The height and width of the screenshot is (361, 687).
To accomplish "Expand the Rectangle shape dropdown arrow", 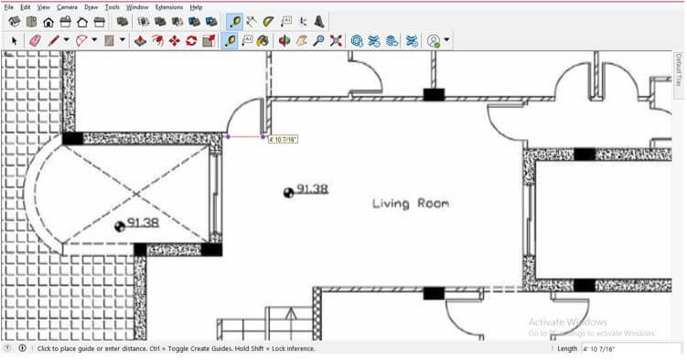I will [123, 40].
